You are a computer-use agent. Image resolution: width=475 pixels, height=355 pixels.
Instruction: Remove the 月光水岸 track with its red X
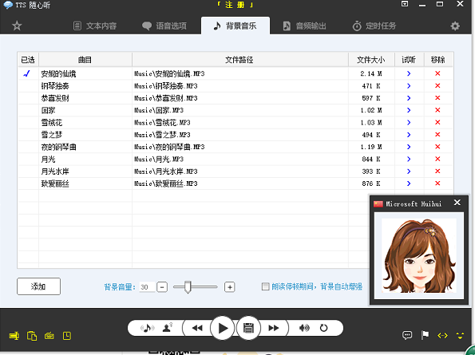click(x=437, y=172)
